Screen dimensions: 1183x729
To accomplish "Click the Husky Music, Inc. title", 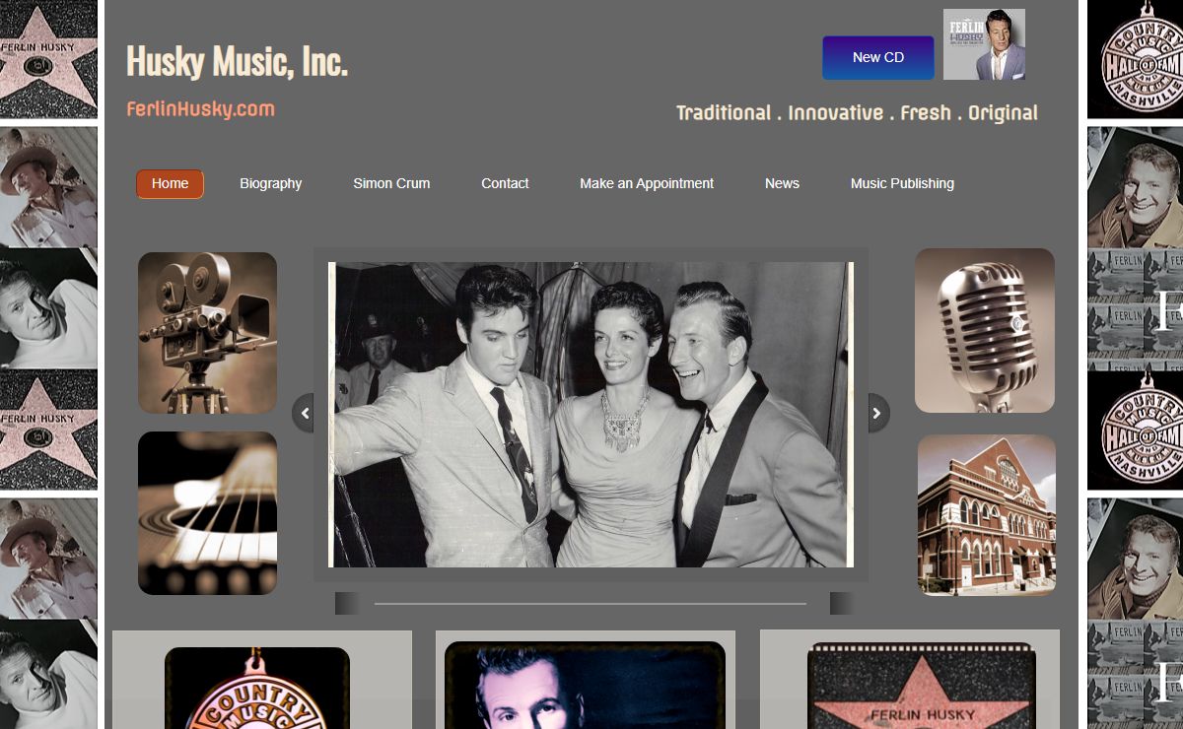I will tap(237, 61).
